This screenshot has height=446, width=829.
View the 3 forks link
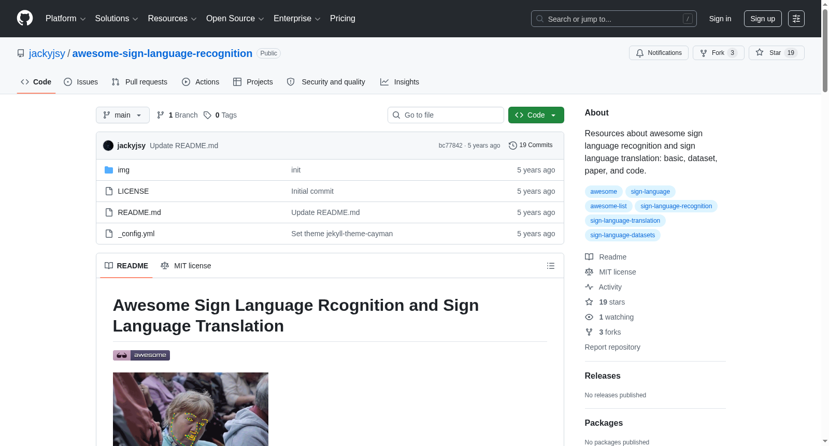point(603,332)
